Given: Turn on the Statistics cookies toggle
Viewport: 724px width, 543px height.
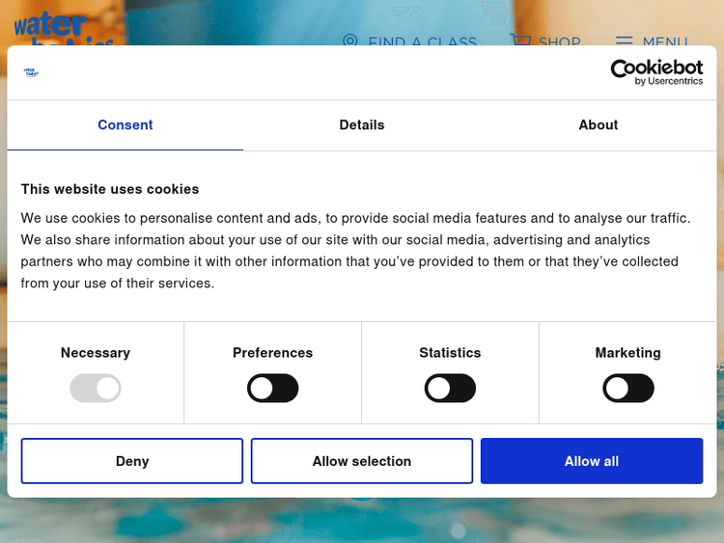Looking at the screenshot, I should tap(450, 389).
